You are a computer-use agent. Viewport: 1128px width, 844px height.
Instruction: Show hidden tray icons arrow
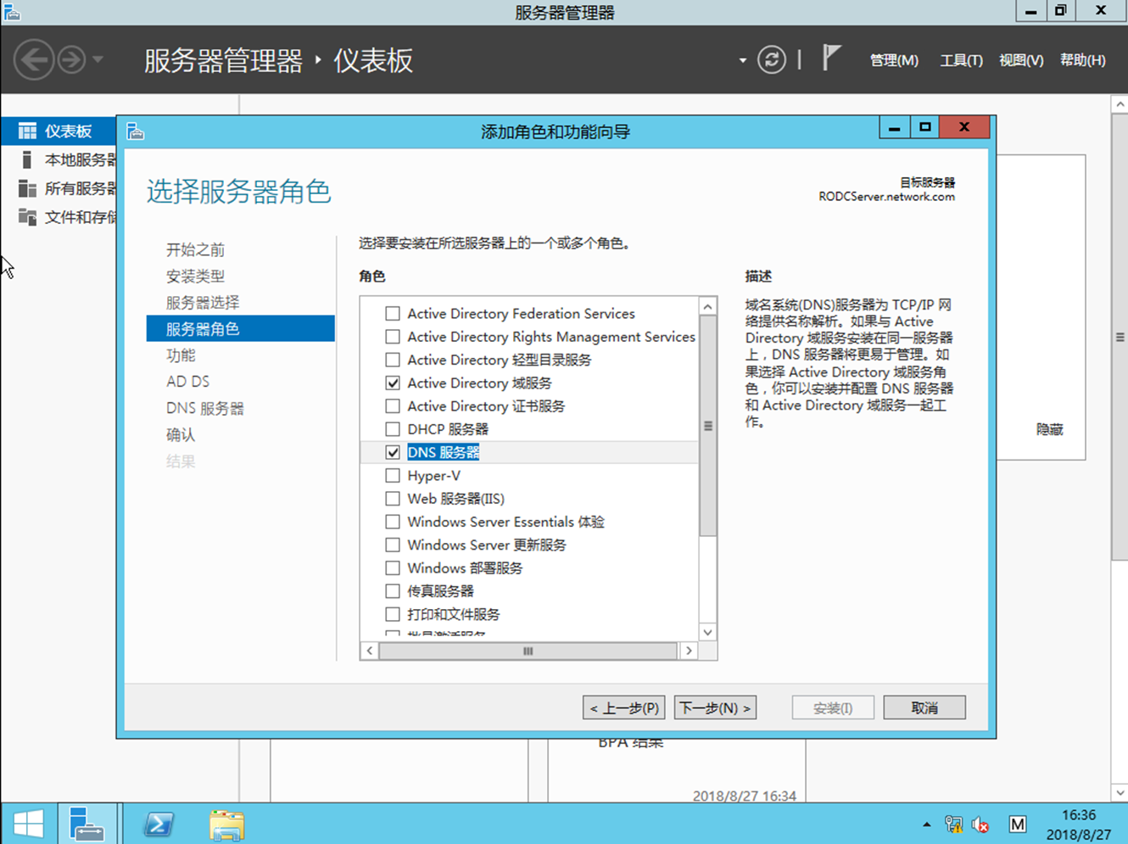tap(926, 824)
